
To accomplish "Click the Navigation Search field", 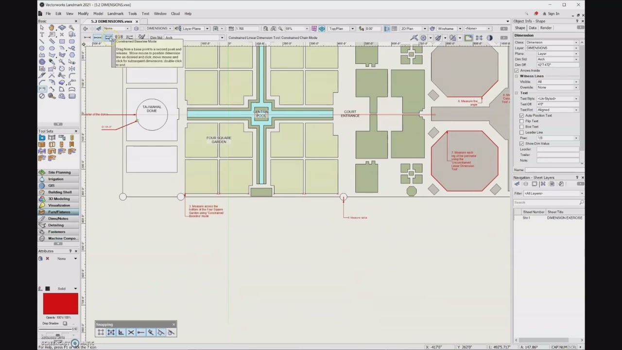I will pyautogui.click(x=548, y=202).
